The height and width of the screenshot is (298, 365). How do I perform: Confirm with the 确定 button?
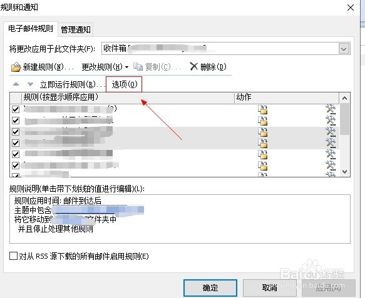pyautogui.click(x=210, y=288)
